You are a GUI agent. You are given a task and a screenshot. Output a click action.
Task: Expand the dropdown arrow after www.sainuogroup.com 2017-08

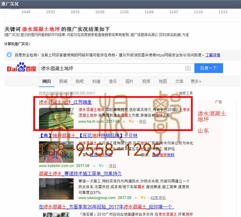click(136, 198)
